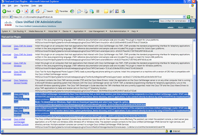The image size is (198, 135).
Task: Stop page loading with red X icon
Action: tap(26, 11)
